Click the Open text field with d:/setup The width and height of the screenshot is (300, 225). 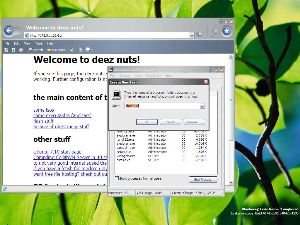(162, 106)
